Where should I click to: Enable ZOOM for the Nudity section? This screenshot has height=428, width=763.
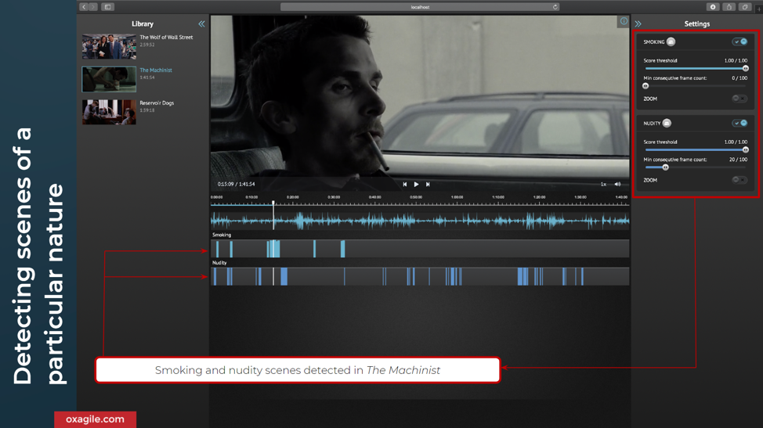(739, 180)
